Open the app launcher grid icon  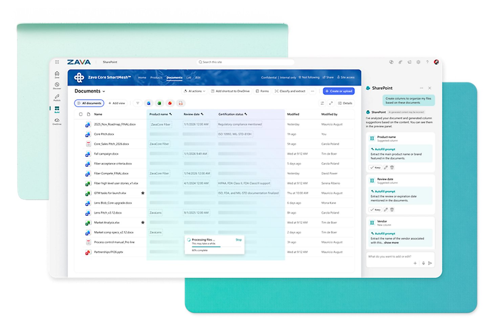click(x=57, y=62)
